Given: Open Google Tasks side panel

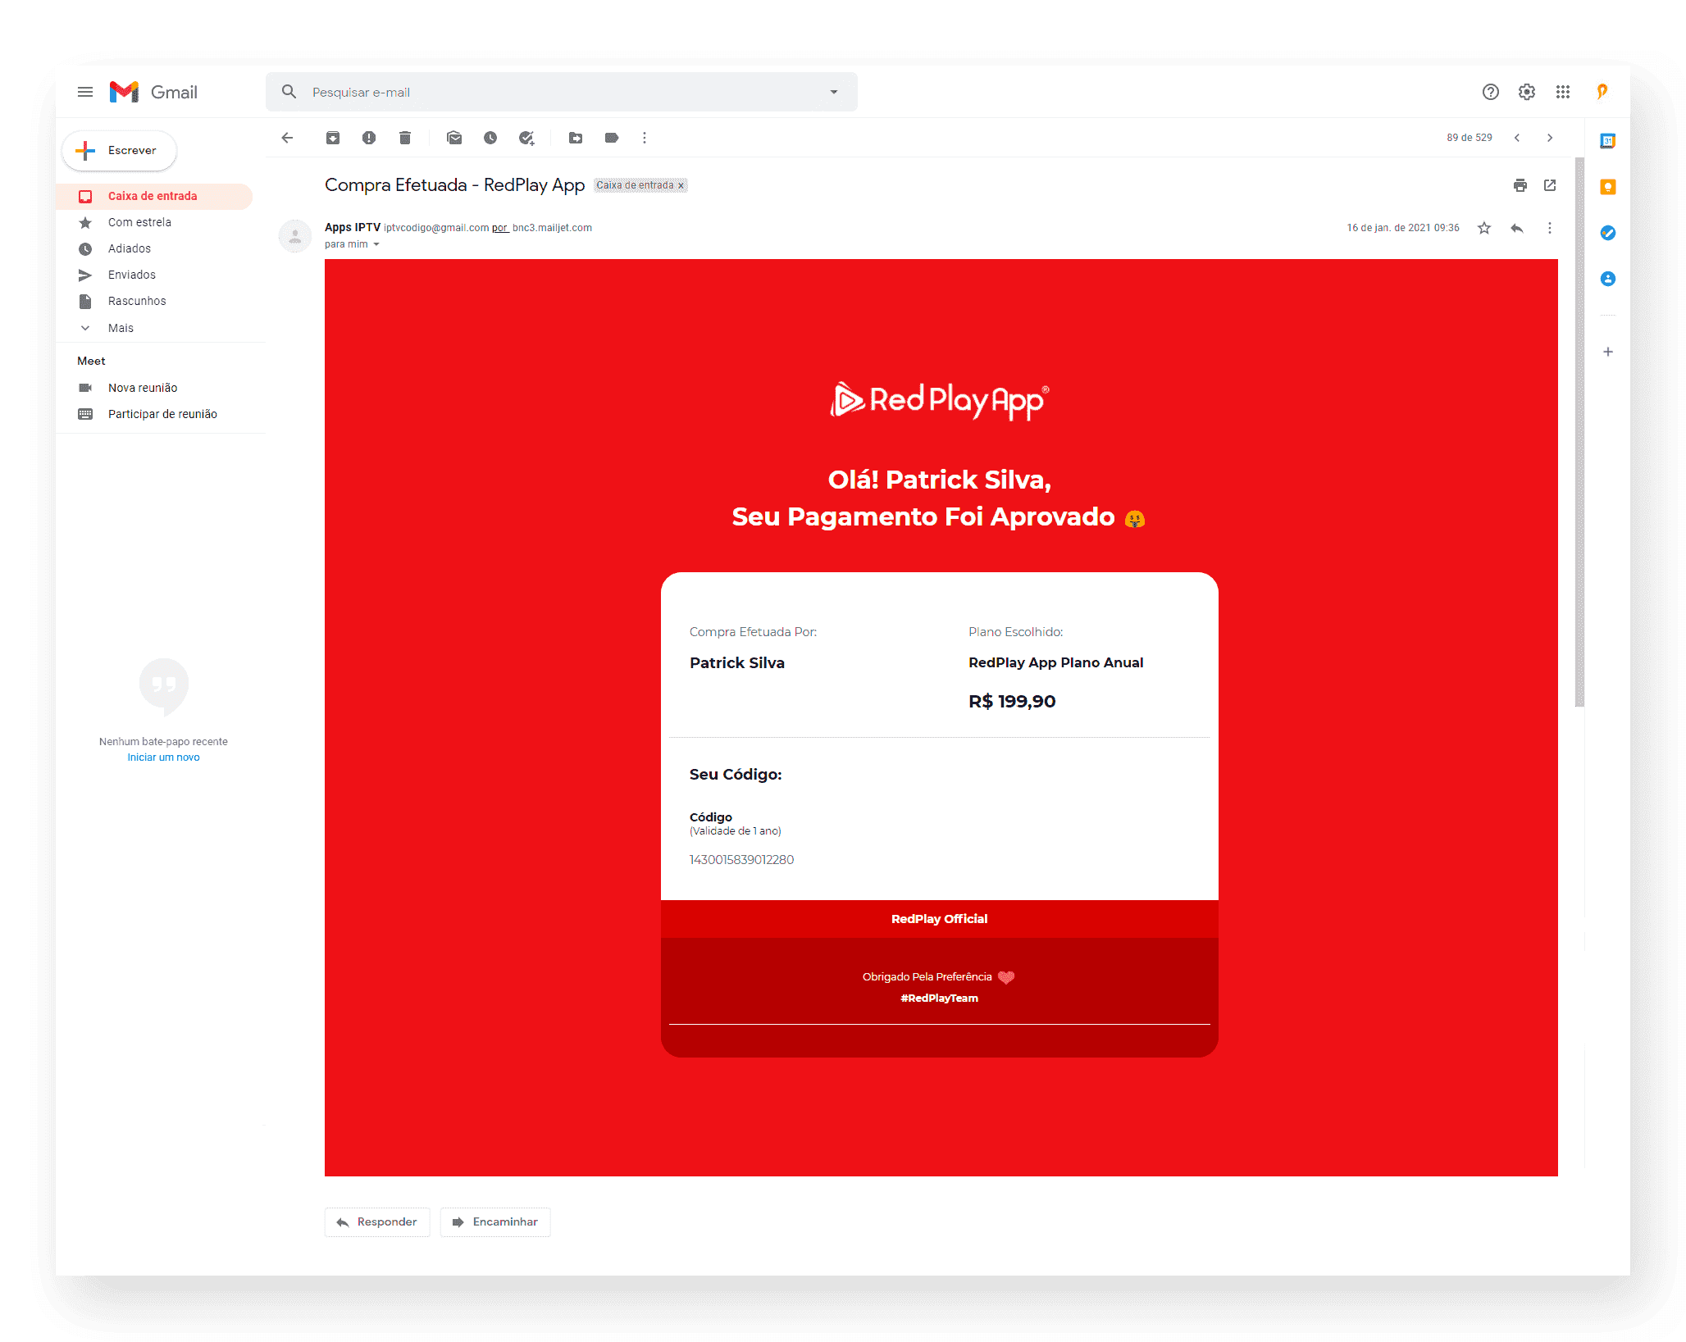Looking at the screenshot, I should (x=1608, y=233).
